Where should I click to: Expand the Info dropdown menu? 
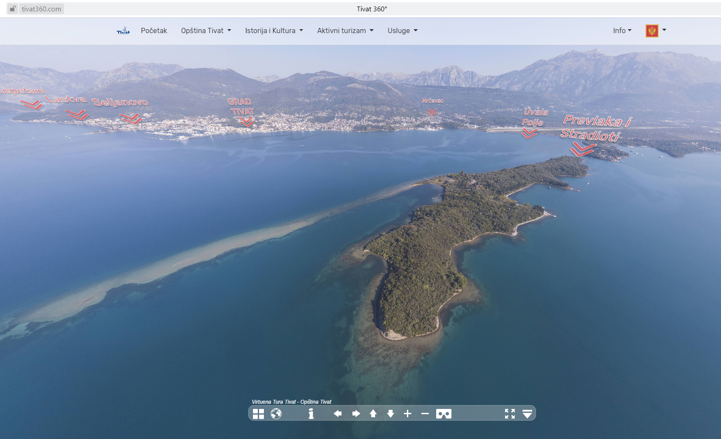[622, 30]
